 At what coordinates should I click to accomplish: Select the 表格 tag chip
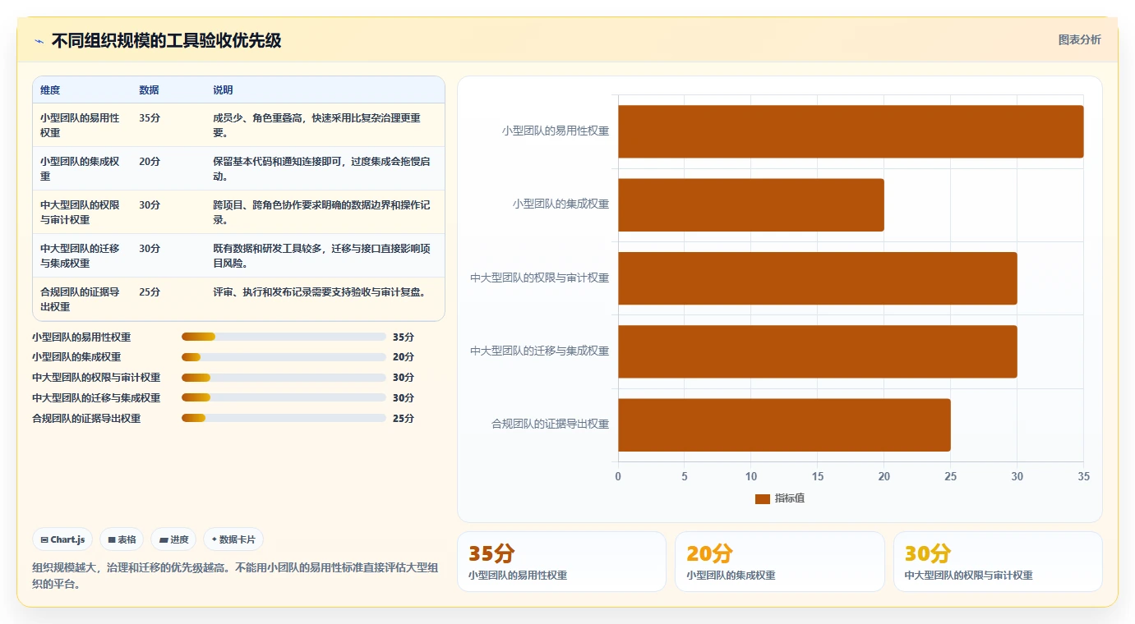point(122,539)
